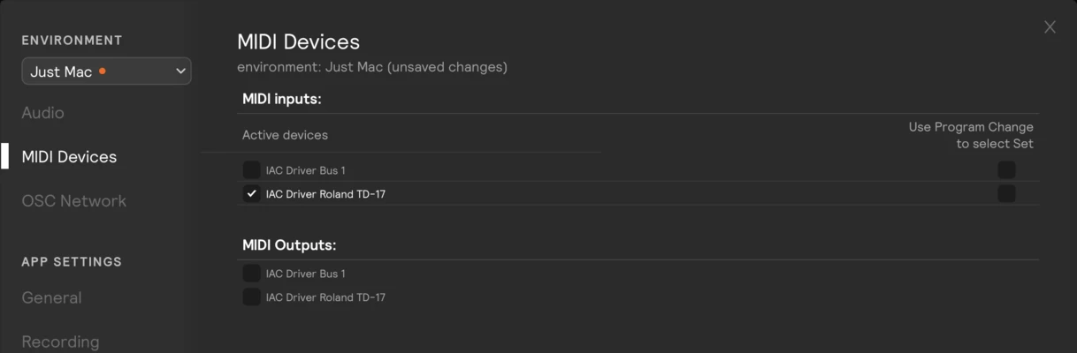
Task: Enable IAC Driver Bus 1 input checkbox
Action: (x=251, y=169)
